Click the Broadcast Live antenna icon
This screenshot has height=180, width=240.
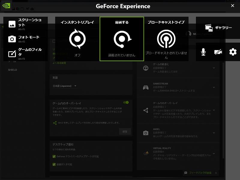166,39
